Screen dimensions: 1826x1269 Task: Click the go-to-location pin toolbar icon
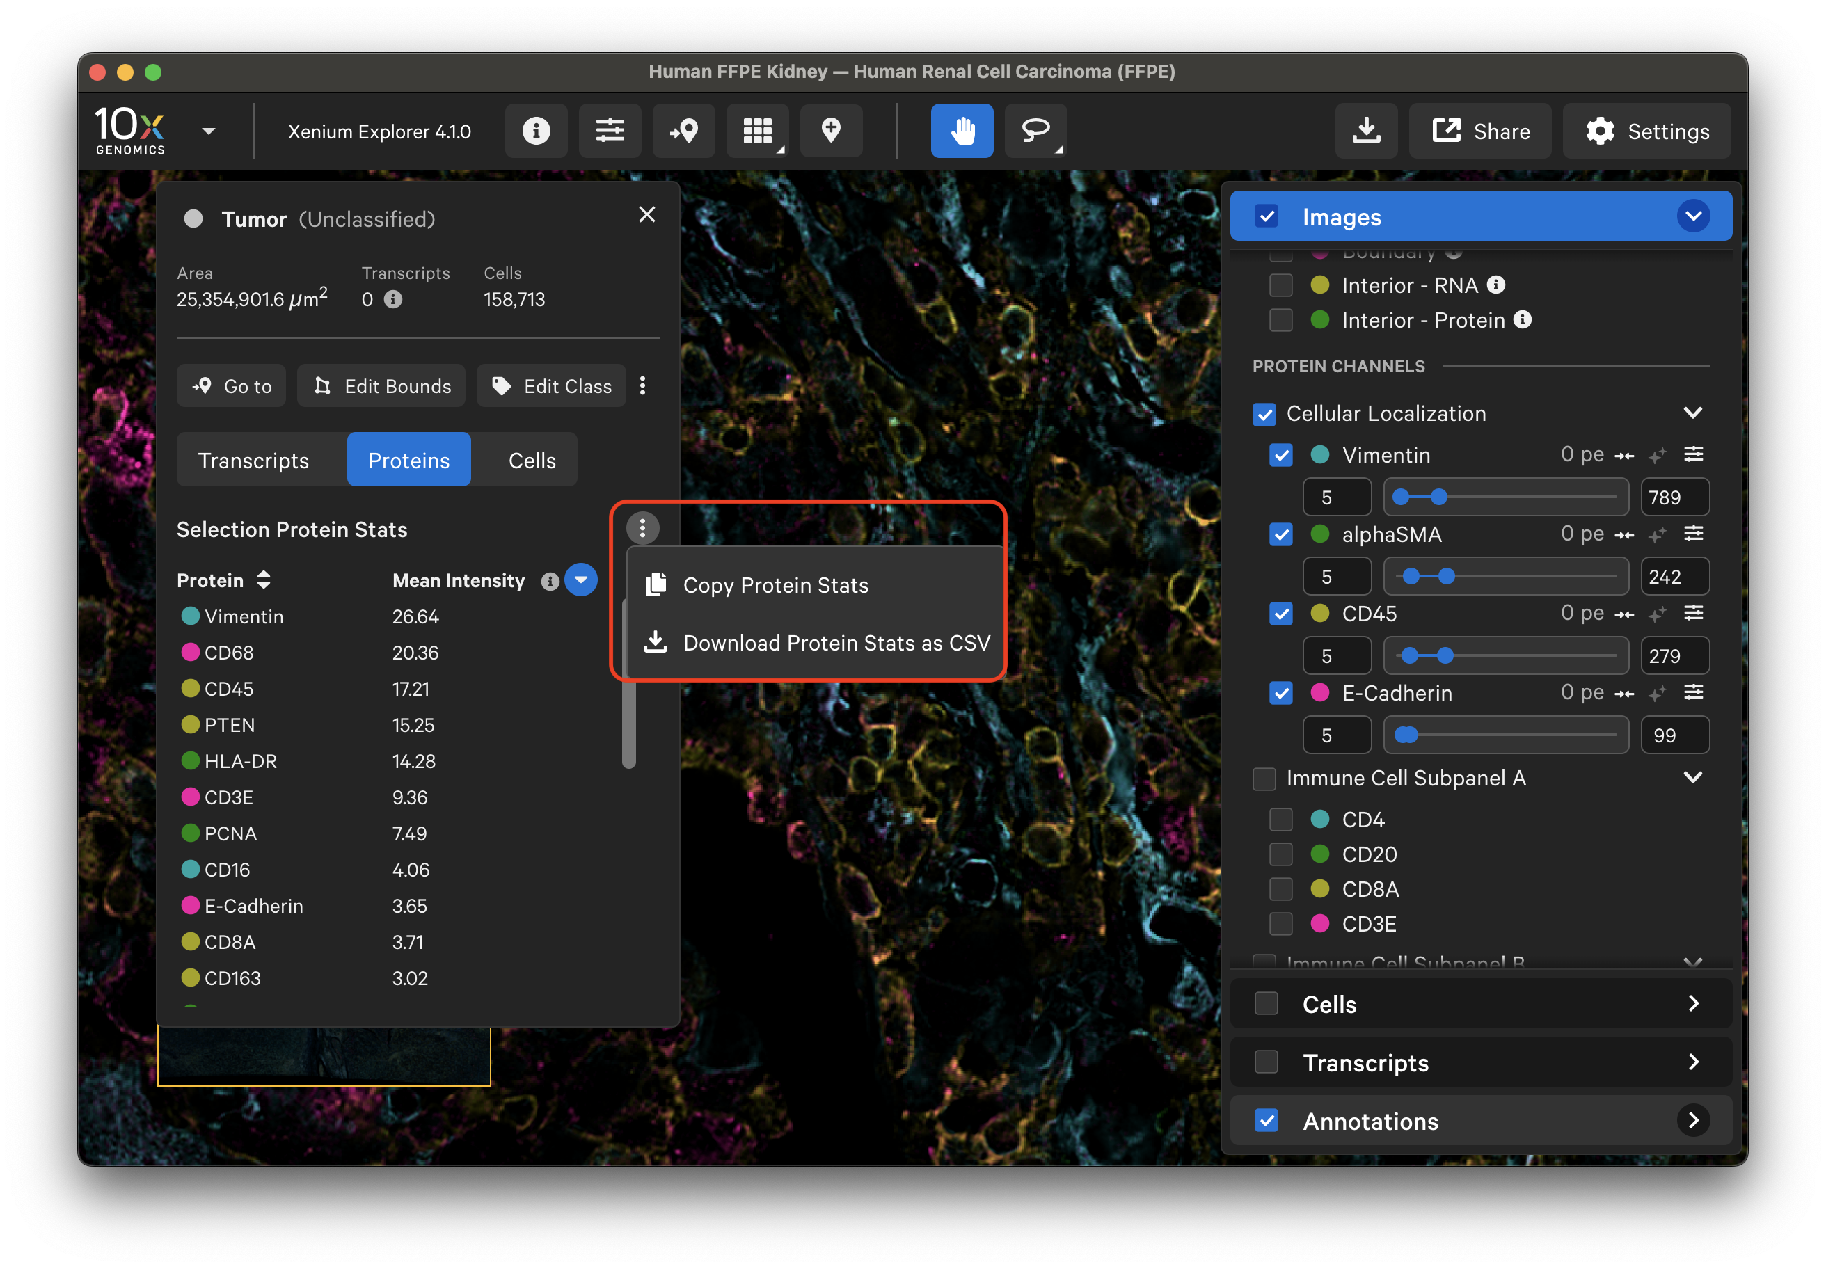(683, 131)
